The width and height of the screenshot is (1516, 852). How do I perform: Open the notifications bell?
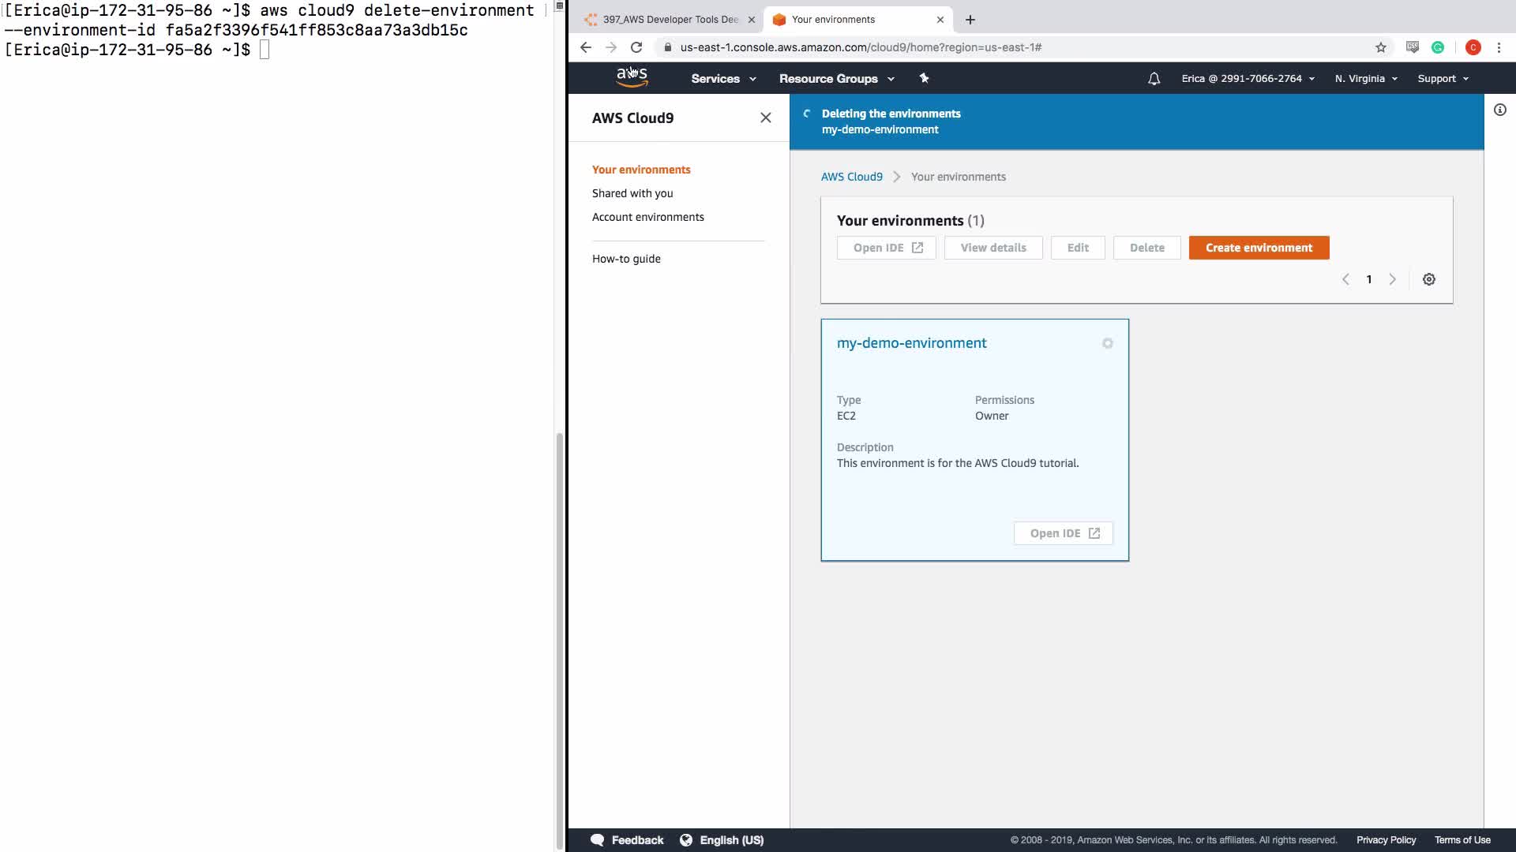[1154, 79]
